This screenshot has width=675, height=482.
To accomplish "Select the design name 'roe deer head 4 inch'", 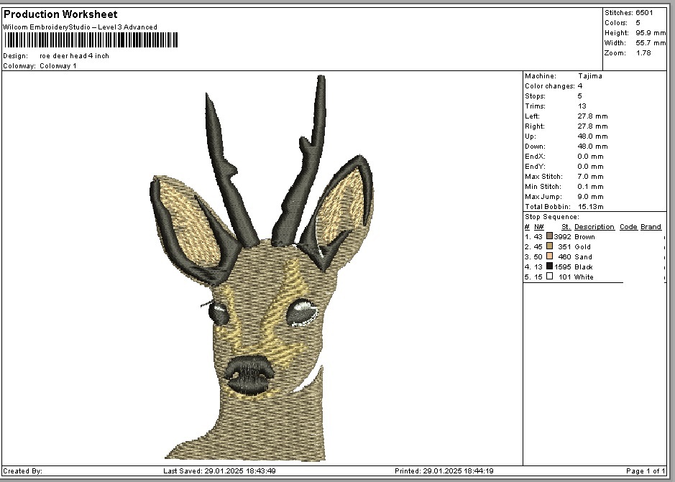I will point(74,56).
